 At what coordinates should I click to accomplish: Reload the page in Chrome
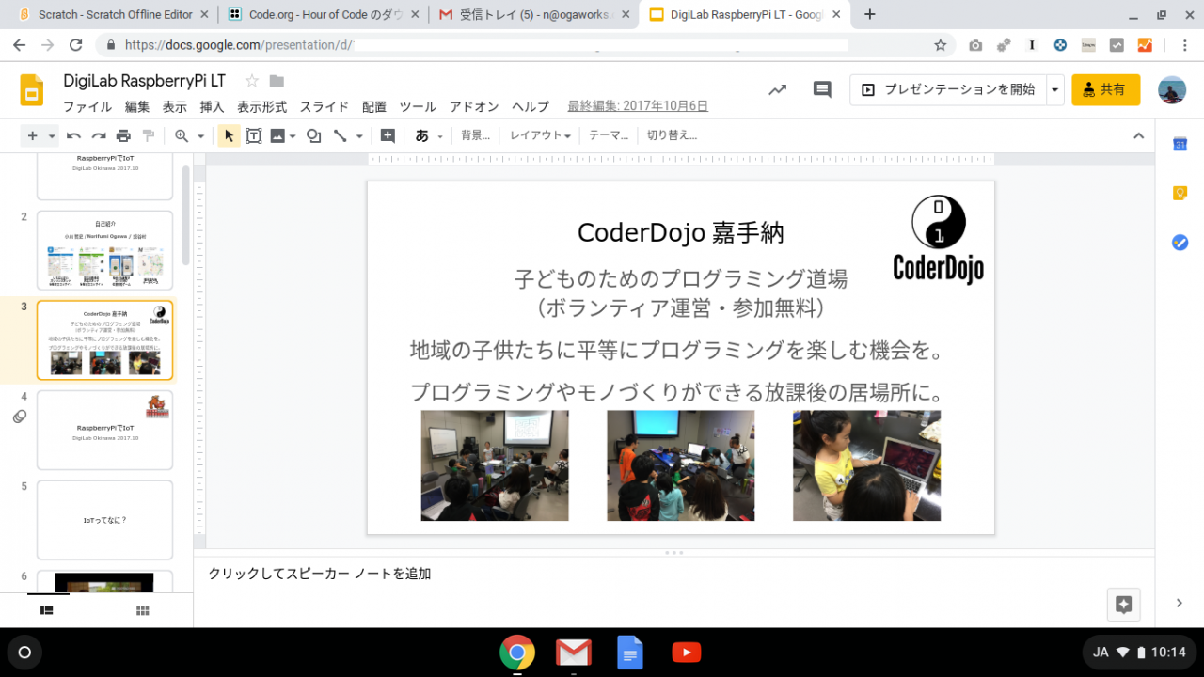coord(75,45)
